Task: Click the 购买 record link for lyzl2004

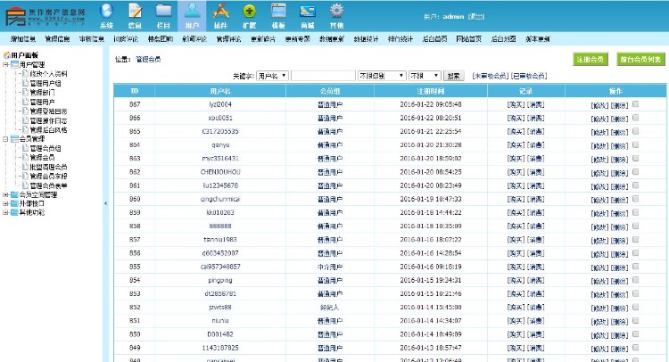Action: 516,104
